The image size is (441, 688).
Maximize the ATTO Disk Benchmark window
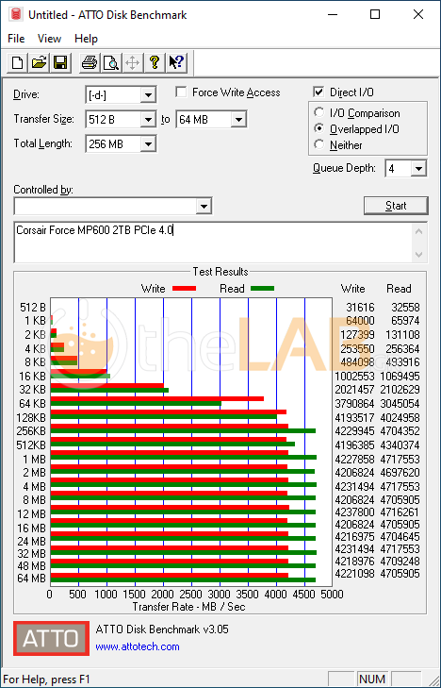pos(375,14)
